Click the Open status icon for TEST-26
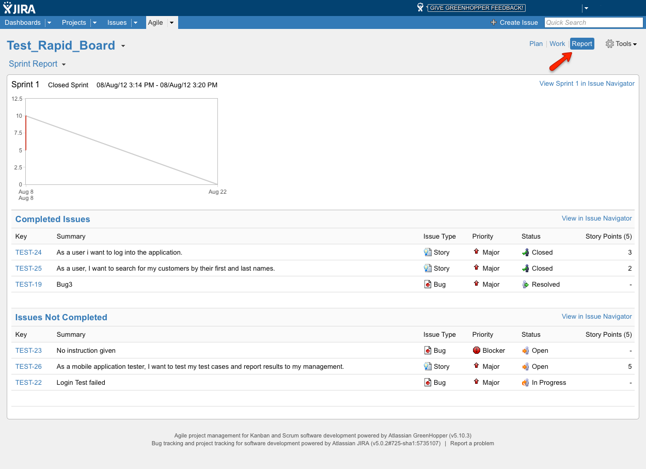646x469 pixels. (526, 367)
